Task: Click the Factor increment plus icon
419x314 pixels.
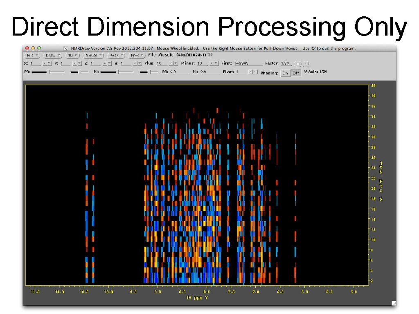Action: (297, 64)
